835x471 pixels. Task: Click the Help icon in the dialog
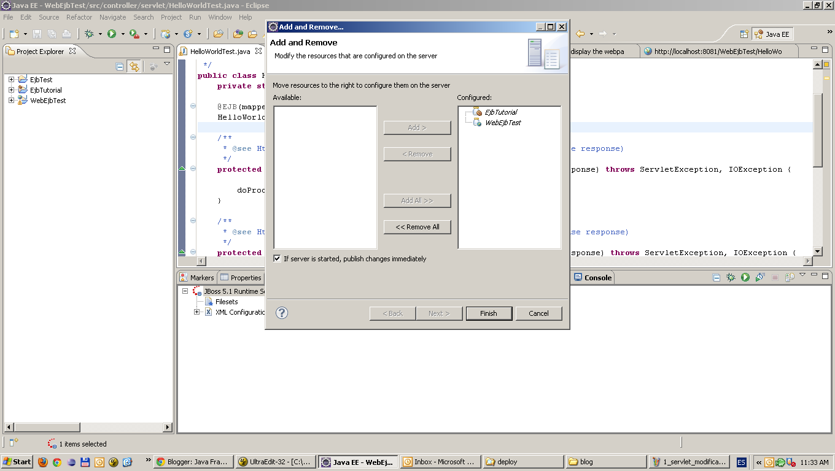282,313
